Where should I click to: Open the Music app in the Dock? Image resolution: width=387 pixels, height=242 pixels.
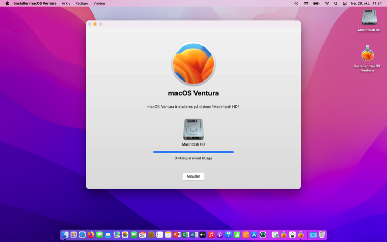point(212,235)
